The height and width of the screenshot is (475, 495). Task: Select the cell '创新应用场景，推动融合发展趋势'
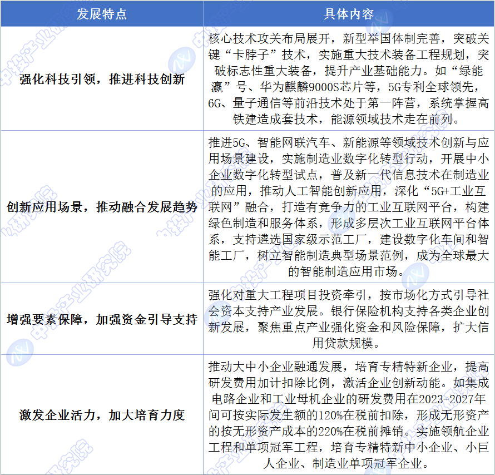coord(102,207)
